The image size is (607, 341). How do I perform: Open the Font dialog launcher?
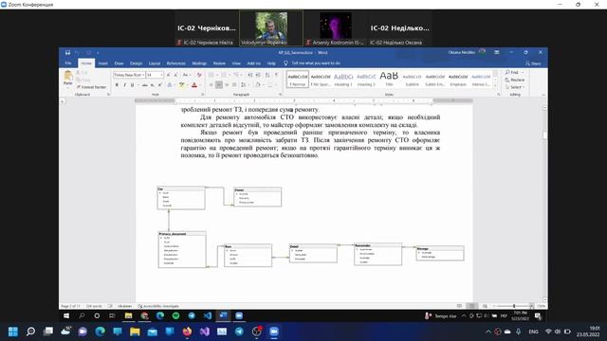pyautogui.click(x=202, y=95)
